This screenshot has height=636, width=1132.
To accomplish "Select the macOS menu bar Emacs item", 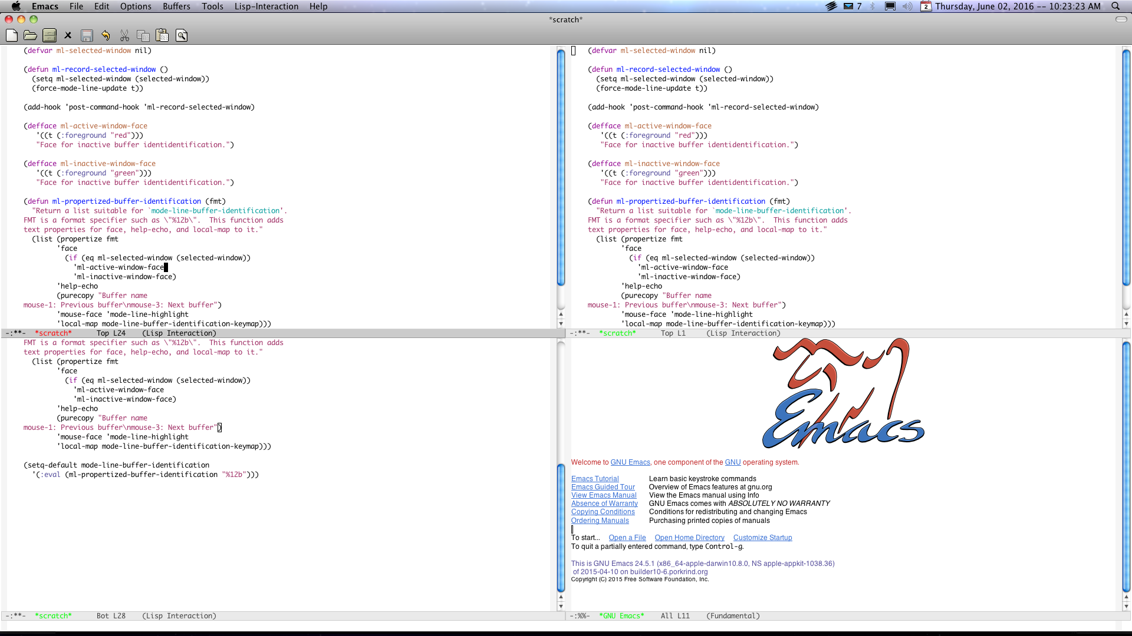I will [44, 6].
